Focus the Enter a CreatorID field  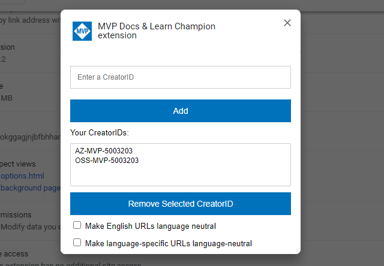181,77
